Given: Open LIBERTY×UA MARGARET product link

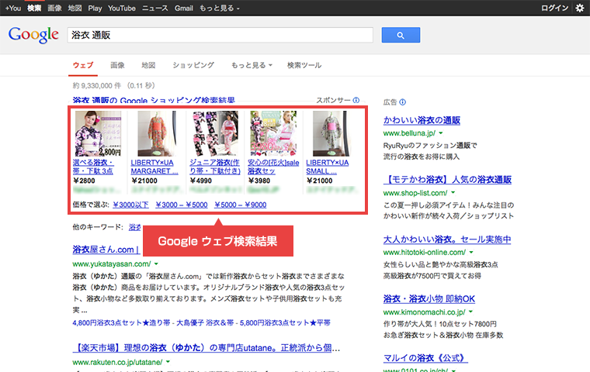Looking at the screenshot, I should 154,167.
